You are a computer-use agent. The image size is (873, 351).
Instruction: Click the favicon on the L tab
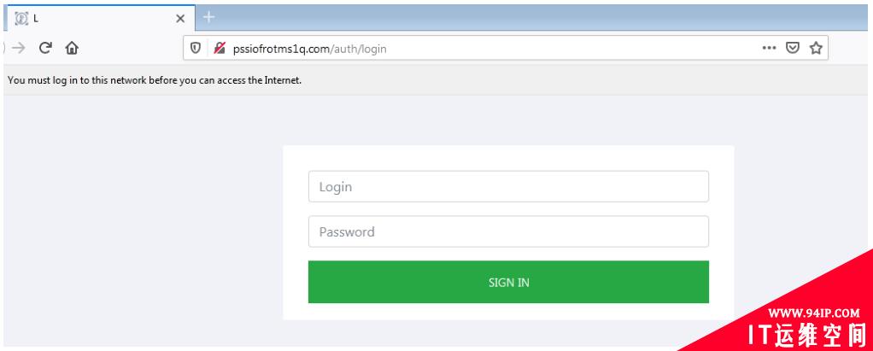pos(21,18)
